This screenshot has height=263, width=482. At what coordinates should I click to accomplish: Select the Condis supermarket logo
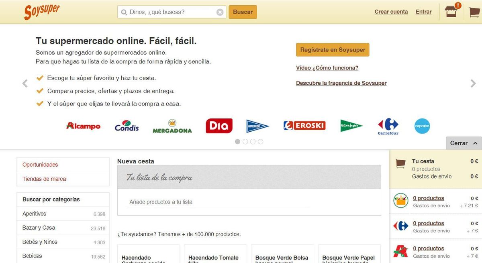click(x=127, y=126)
